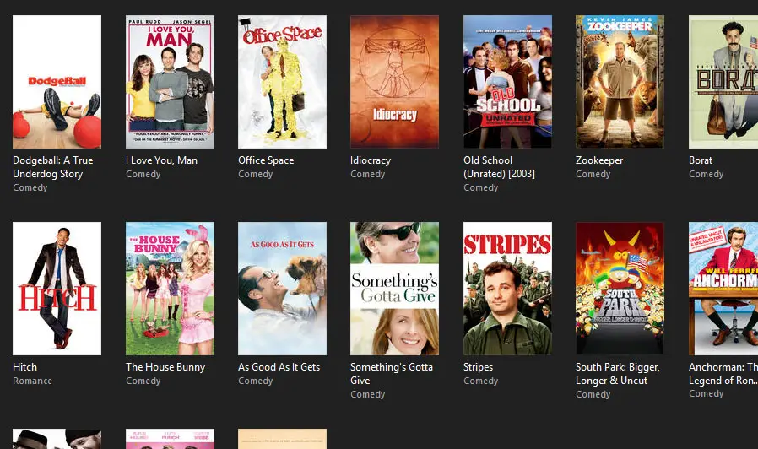This screenshot has height=449, width=758.
Task: Click the 'Zookeeper' title text
Action: click(x=599, y=160)
